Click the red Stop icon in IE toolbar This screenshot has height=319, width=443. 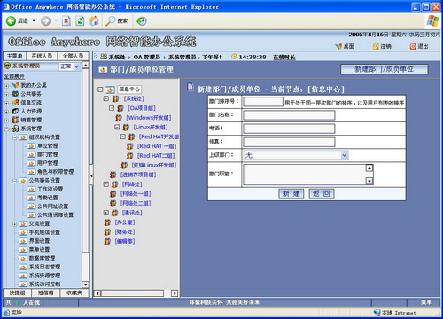pos(66,21)
